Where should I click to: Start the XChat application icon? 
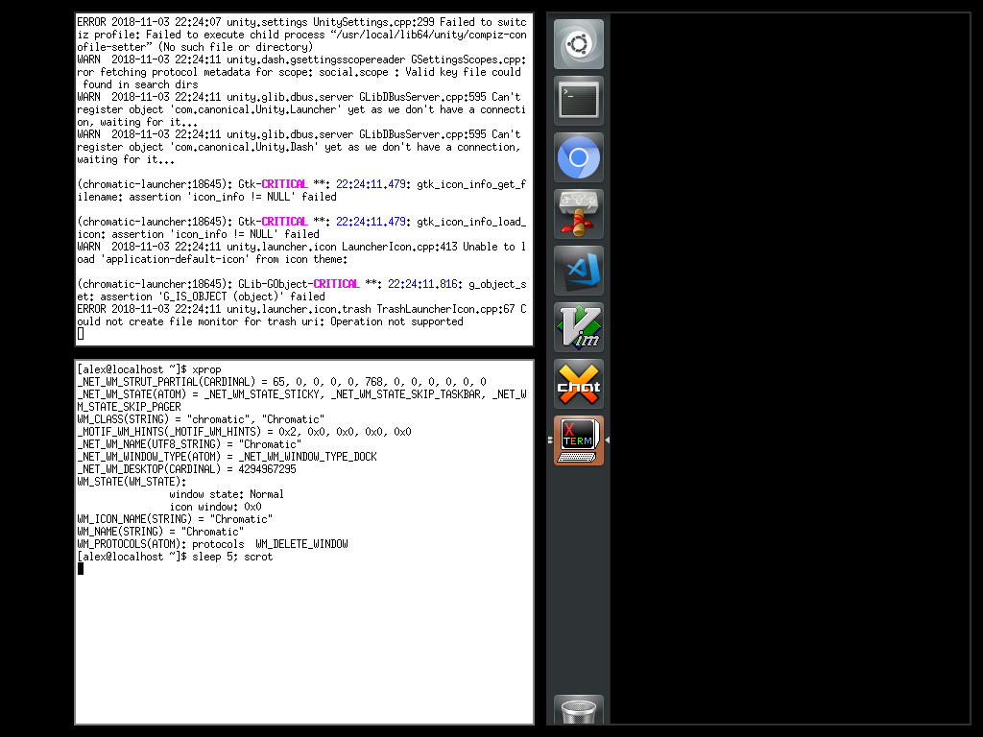[578, 383]
